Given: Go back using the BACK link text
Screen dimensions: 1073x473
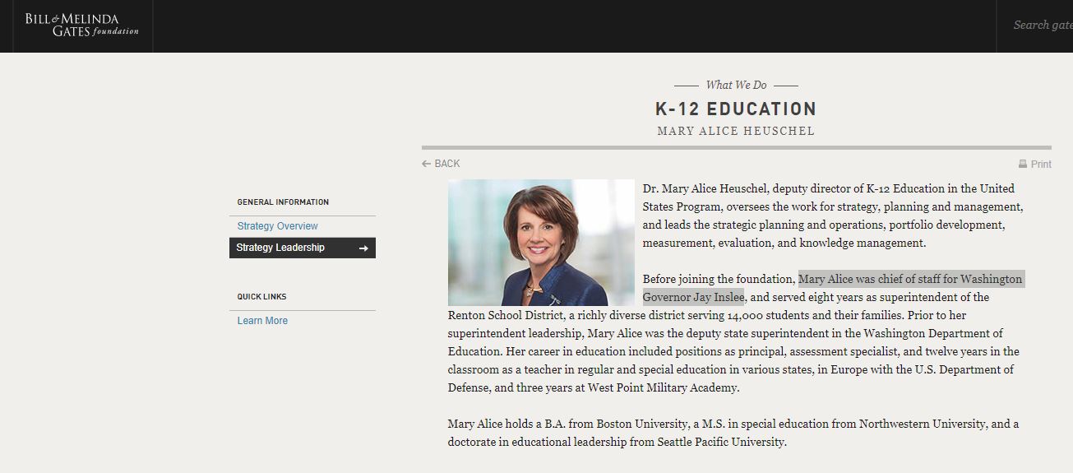Looking at the screenshot, I should (x=447, y=164).
